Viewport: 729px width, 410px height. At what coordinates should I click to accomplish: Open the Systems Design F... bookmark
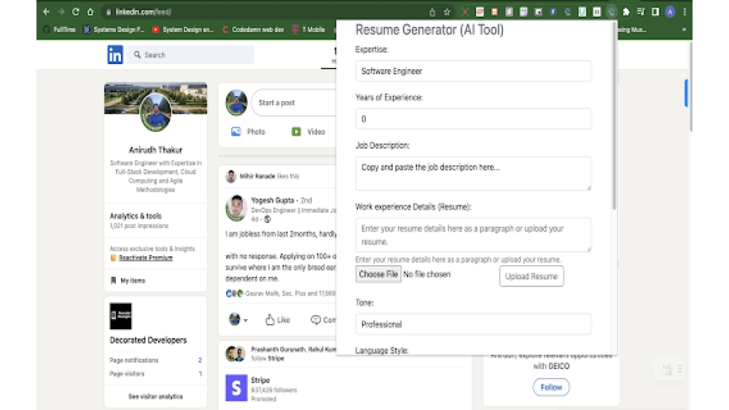114,29
